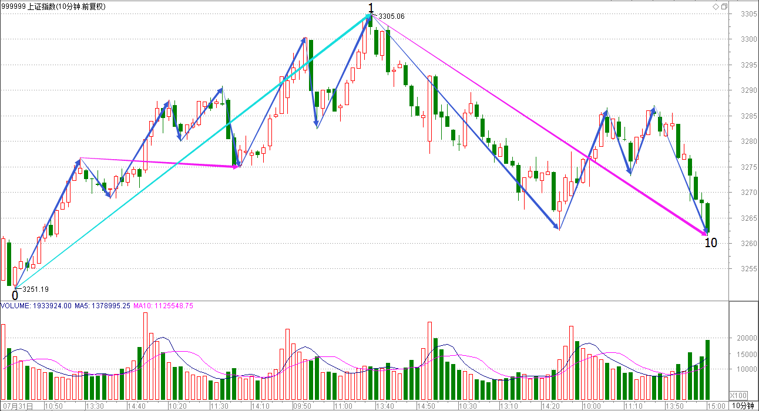Screen dimensions: 759x411
Task: Click the diamond marker icon above the price axis
Action: 716,6
